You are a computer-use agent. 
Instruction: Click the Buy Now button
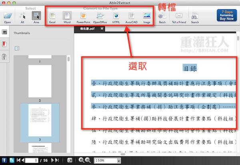tap(227, 15)
